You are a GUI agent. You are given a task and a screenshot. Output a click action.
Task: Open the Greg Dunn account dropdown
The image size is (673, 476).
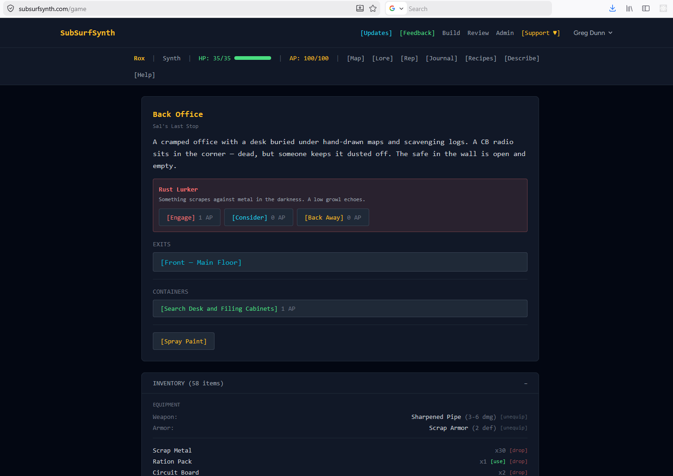point(592,33)
